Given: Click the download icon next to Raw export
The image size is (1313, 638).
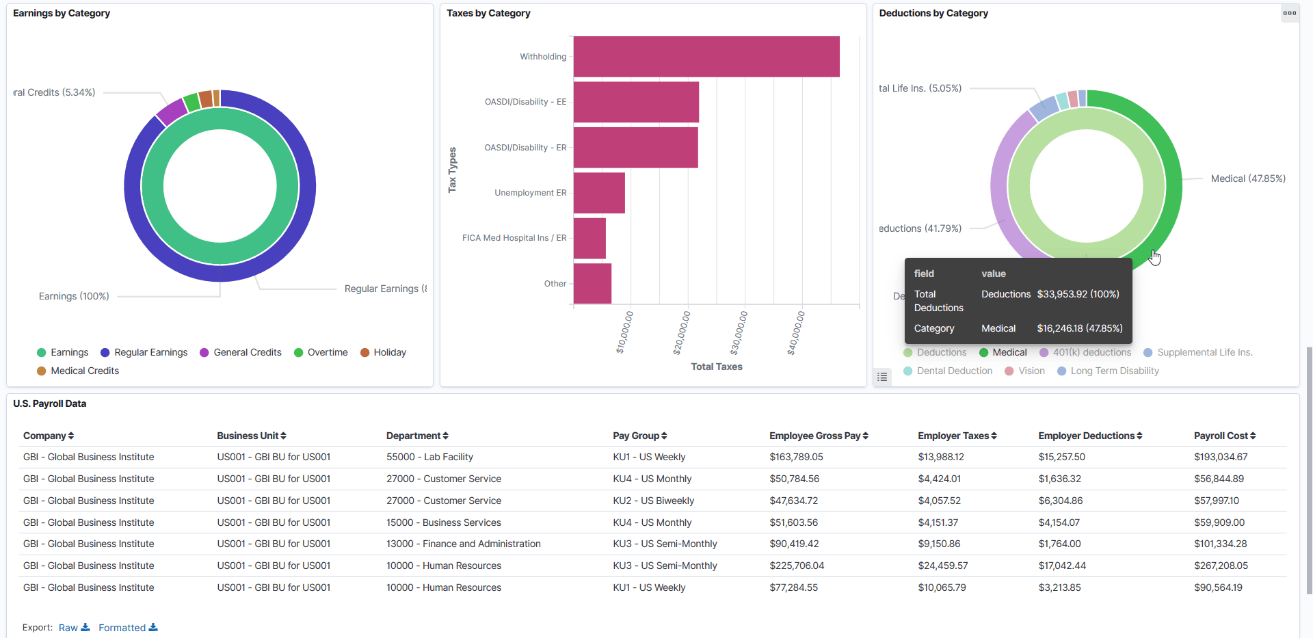Looking at the screenshot, I should click(87, 627).
